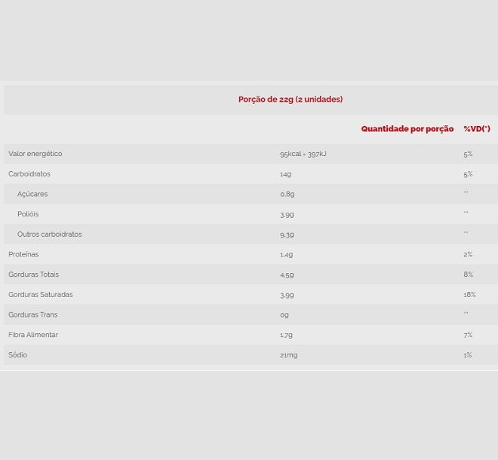Select the 'Outros carboidratos' row label
Viewport: 498px width, 460px height.
click(50, 235)
